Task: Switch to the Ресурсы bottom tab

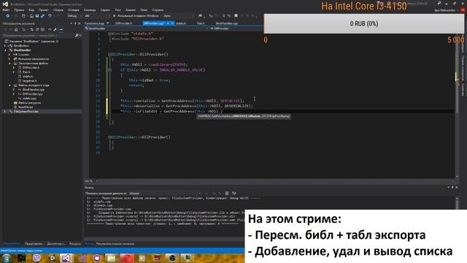Action: click(75, 244)
